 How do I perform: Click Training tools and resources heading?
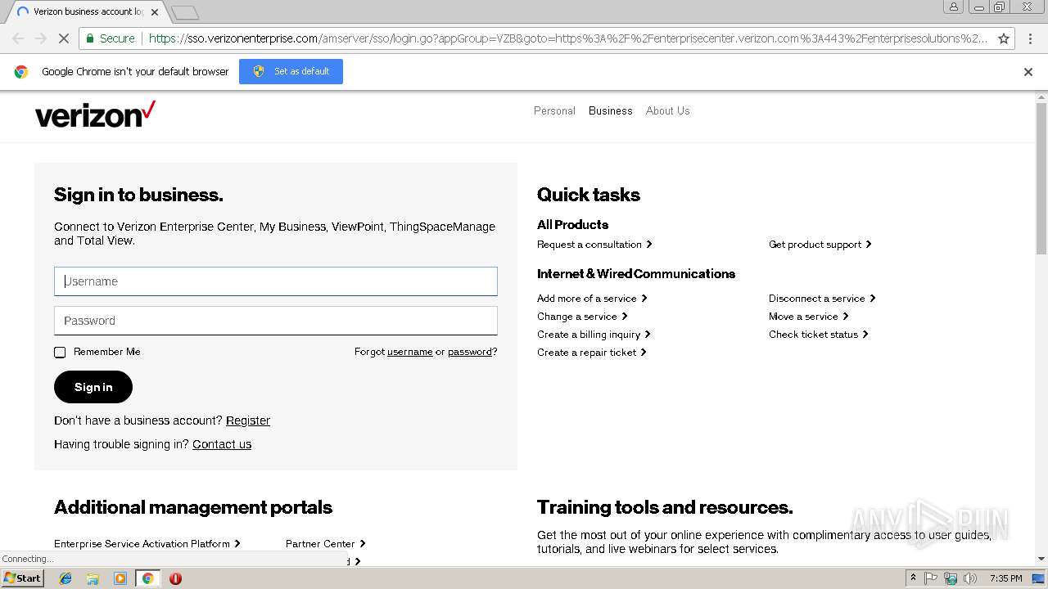[x=665, y=507]
